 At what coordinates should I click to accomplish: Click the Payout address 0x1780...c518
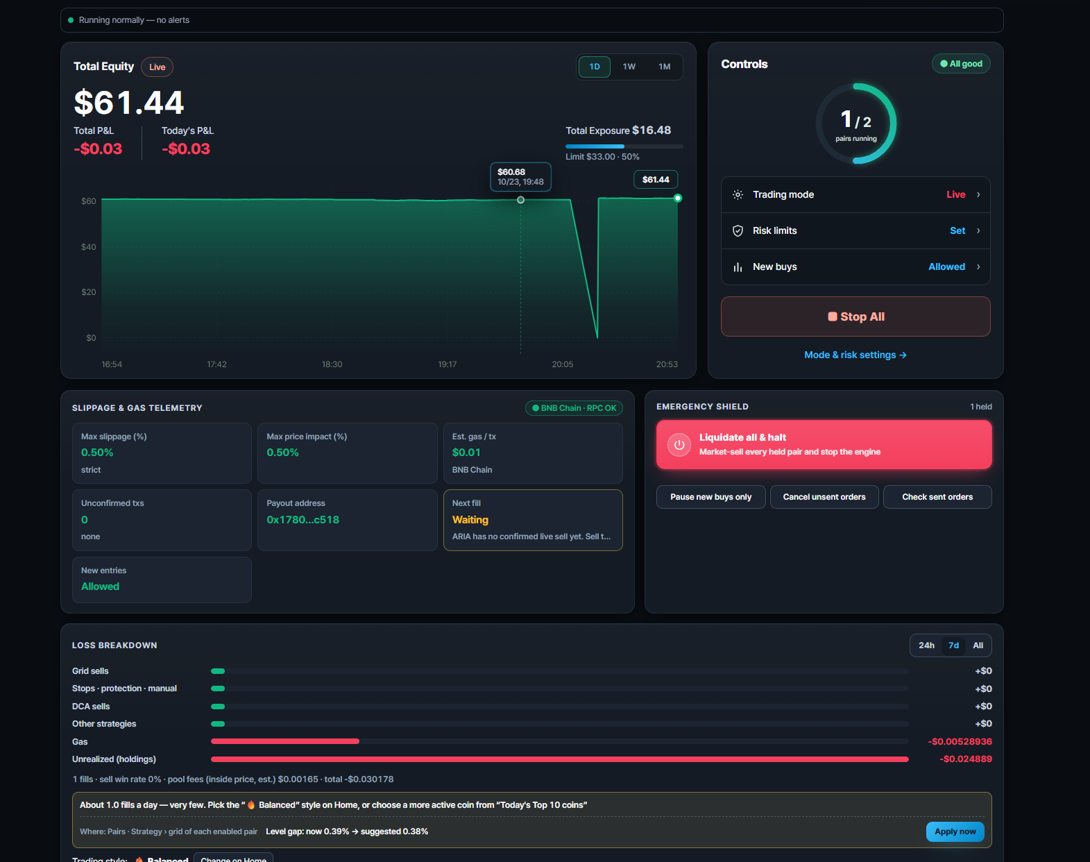(x=303, y=520)
